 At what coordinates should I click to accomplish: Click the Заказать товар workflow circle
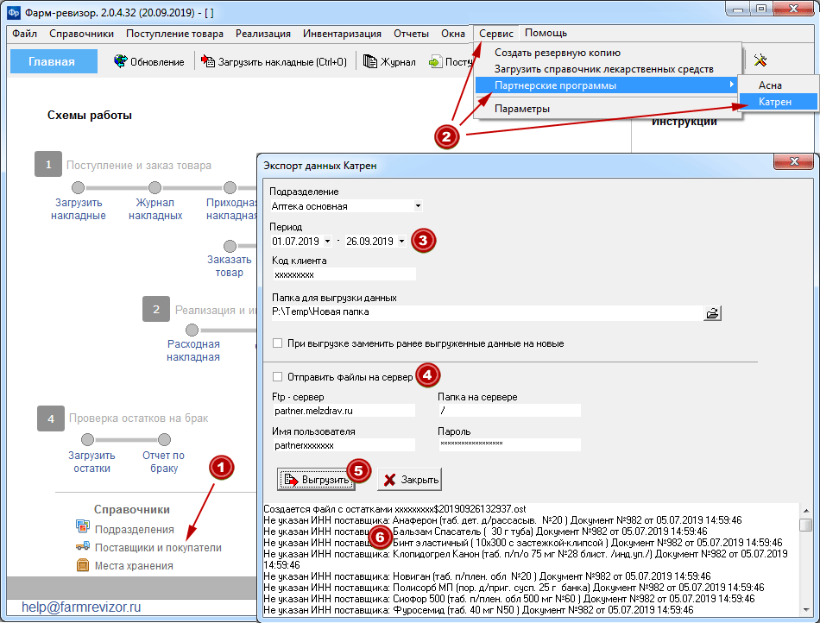[x=230, y=246]
